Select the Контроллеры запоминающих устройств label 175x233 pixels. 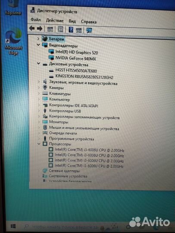(84, 117)
